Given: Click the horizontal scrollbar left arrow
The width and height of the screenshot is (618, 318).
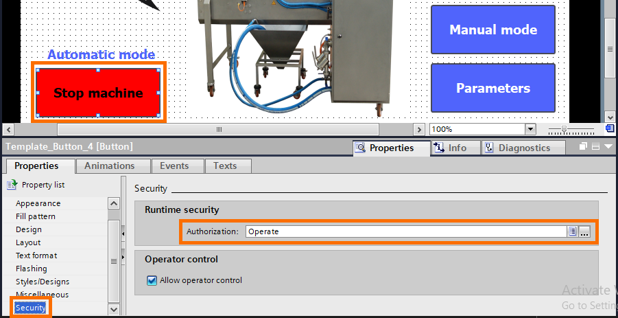Looking at the screenshot, I should pyautogui.click(x=9, y=129).
